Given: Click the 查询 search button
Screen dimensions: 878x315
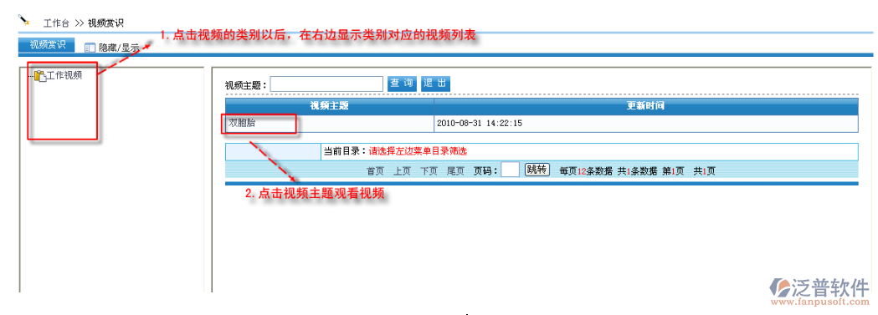Looking at the screenshot, I should click(x=402, y=84).
